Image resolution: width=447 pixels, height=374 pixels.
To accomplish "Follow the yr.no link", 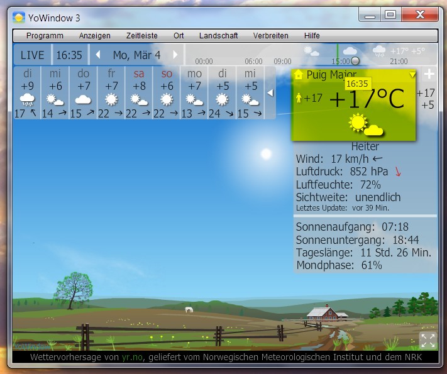I will tap(133, 357).
